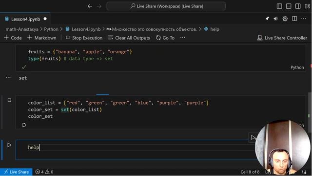This screenshot has width=312, height=176.
Task: Click the braces icon in the status bar
Action: pyautogui.click(x=304, y=172)
